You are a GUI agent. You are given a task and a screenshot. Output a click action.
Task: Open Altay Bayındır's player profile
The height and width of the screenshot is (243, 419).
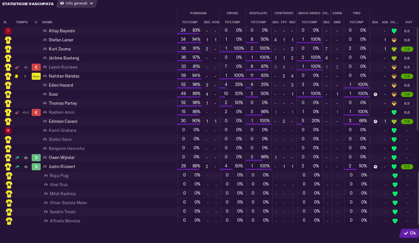62,31
